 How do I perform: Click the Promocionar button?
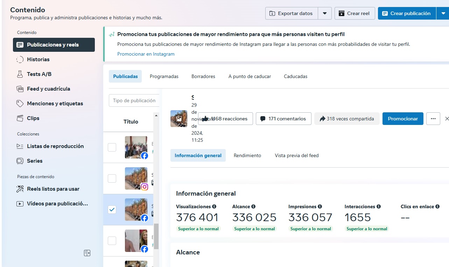point(402,119)
